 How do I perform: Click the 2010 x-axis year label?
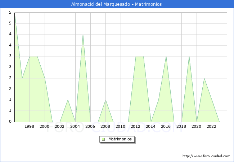[x=121, y=126]
